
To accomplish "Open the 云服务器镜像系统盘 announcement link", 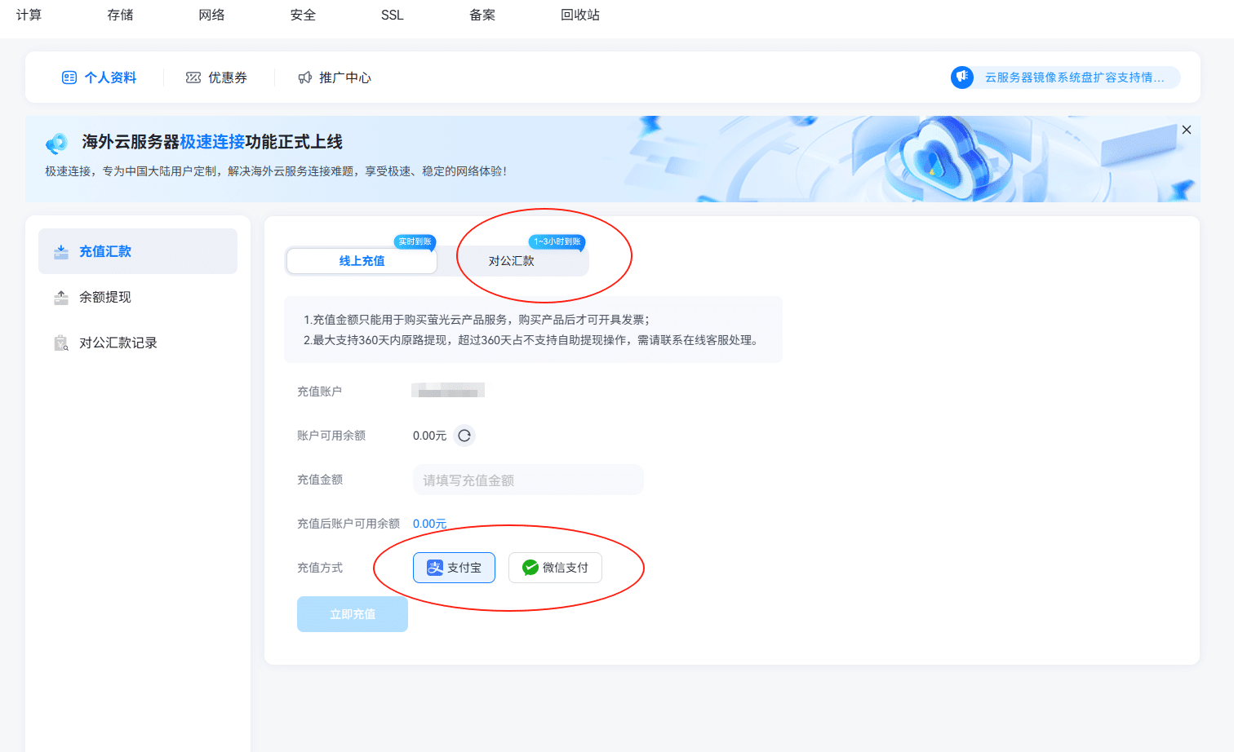I will (x=1074, y=77).
